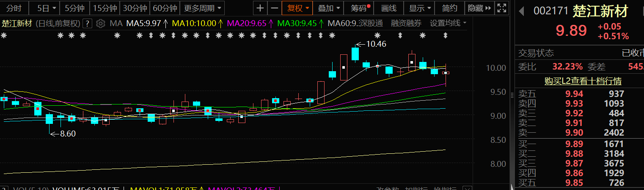Zoom in the chart with plus button
The height and width of the screenshot is (190, 644).
pos(260,8)
